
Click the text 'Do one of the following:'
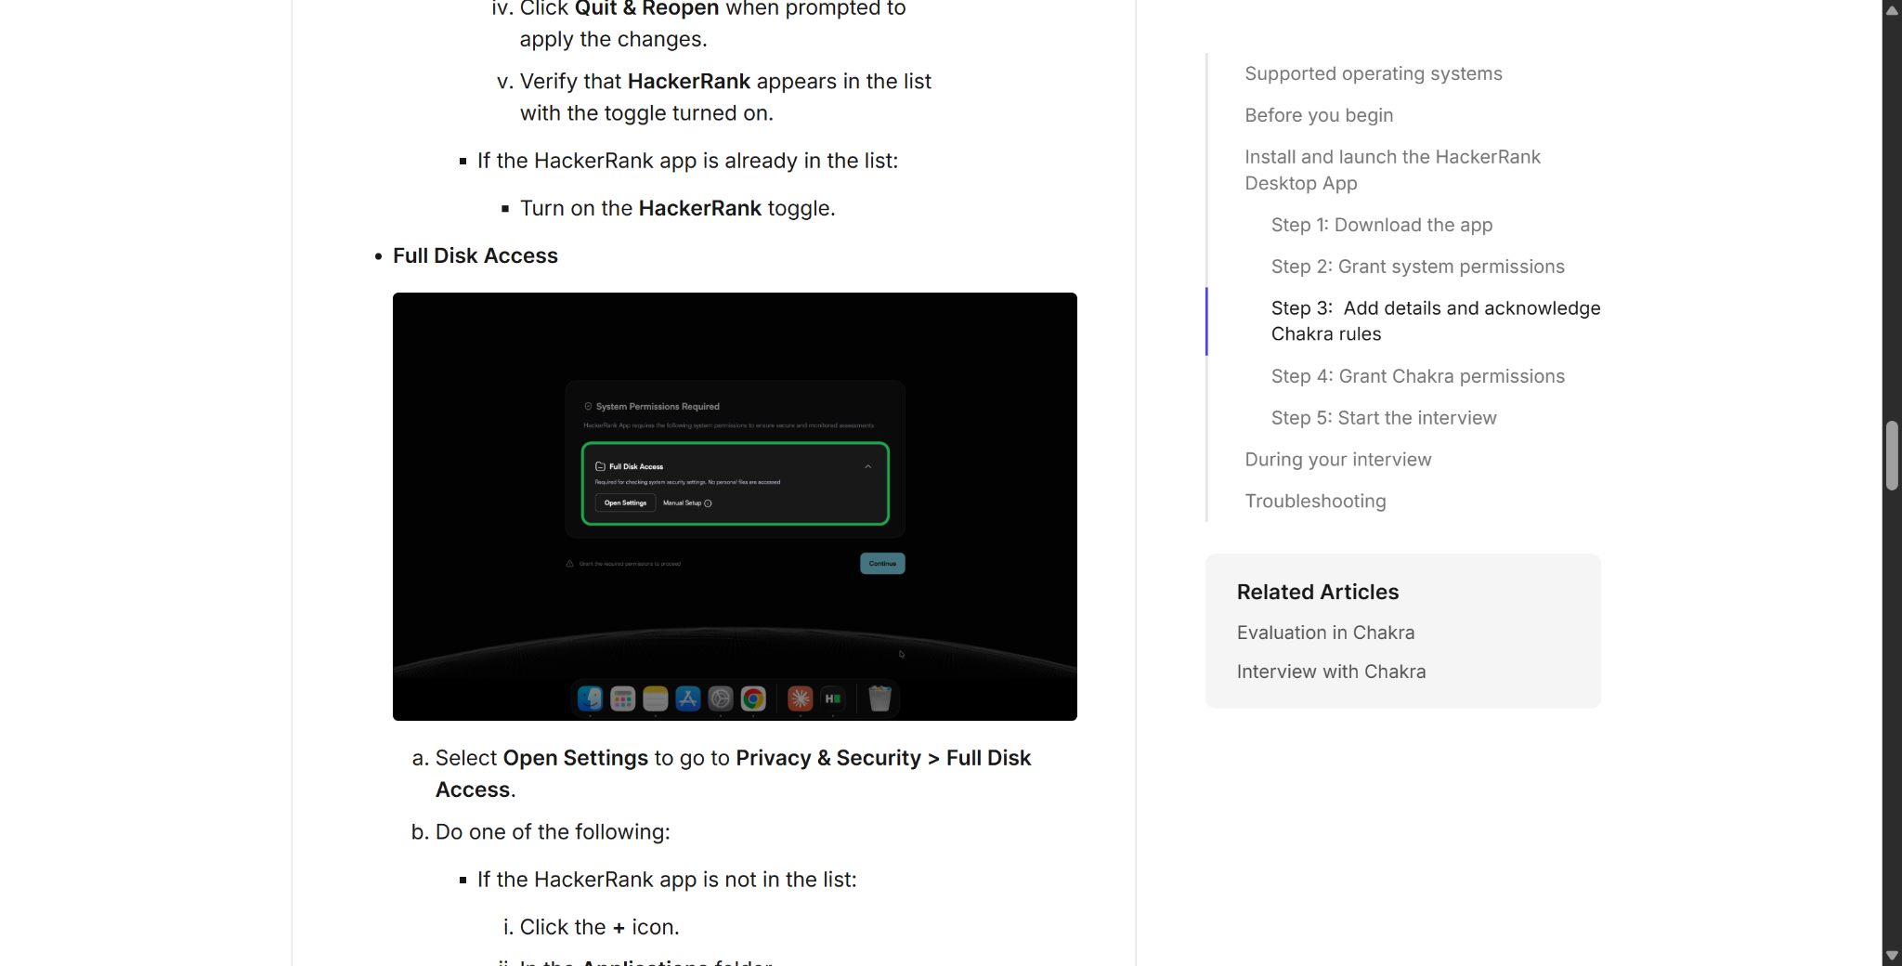coord(553,832)
